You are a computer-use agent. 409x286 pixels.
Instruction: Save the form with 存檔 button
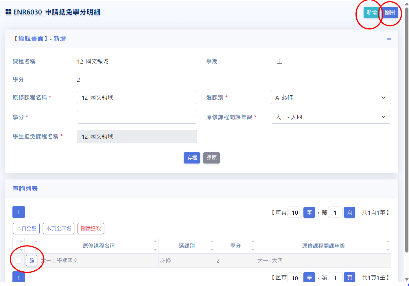tap(192, 158)
